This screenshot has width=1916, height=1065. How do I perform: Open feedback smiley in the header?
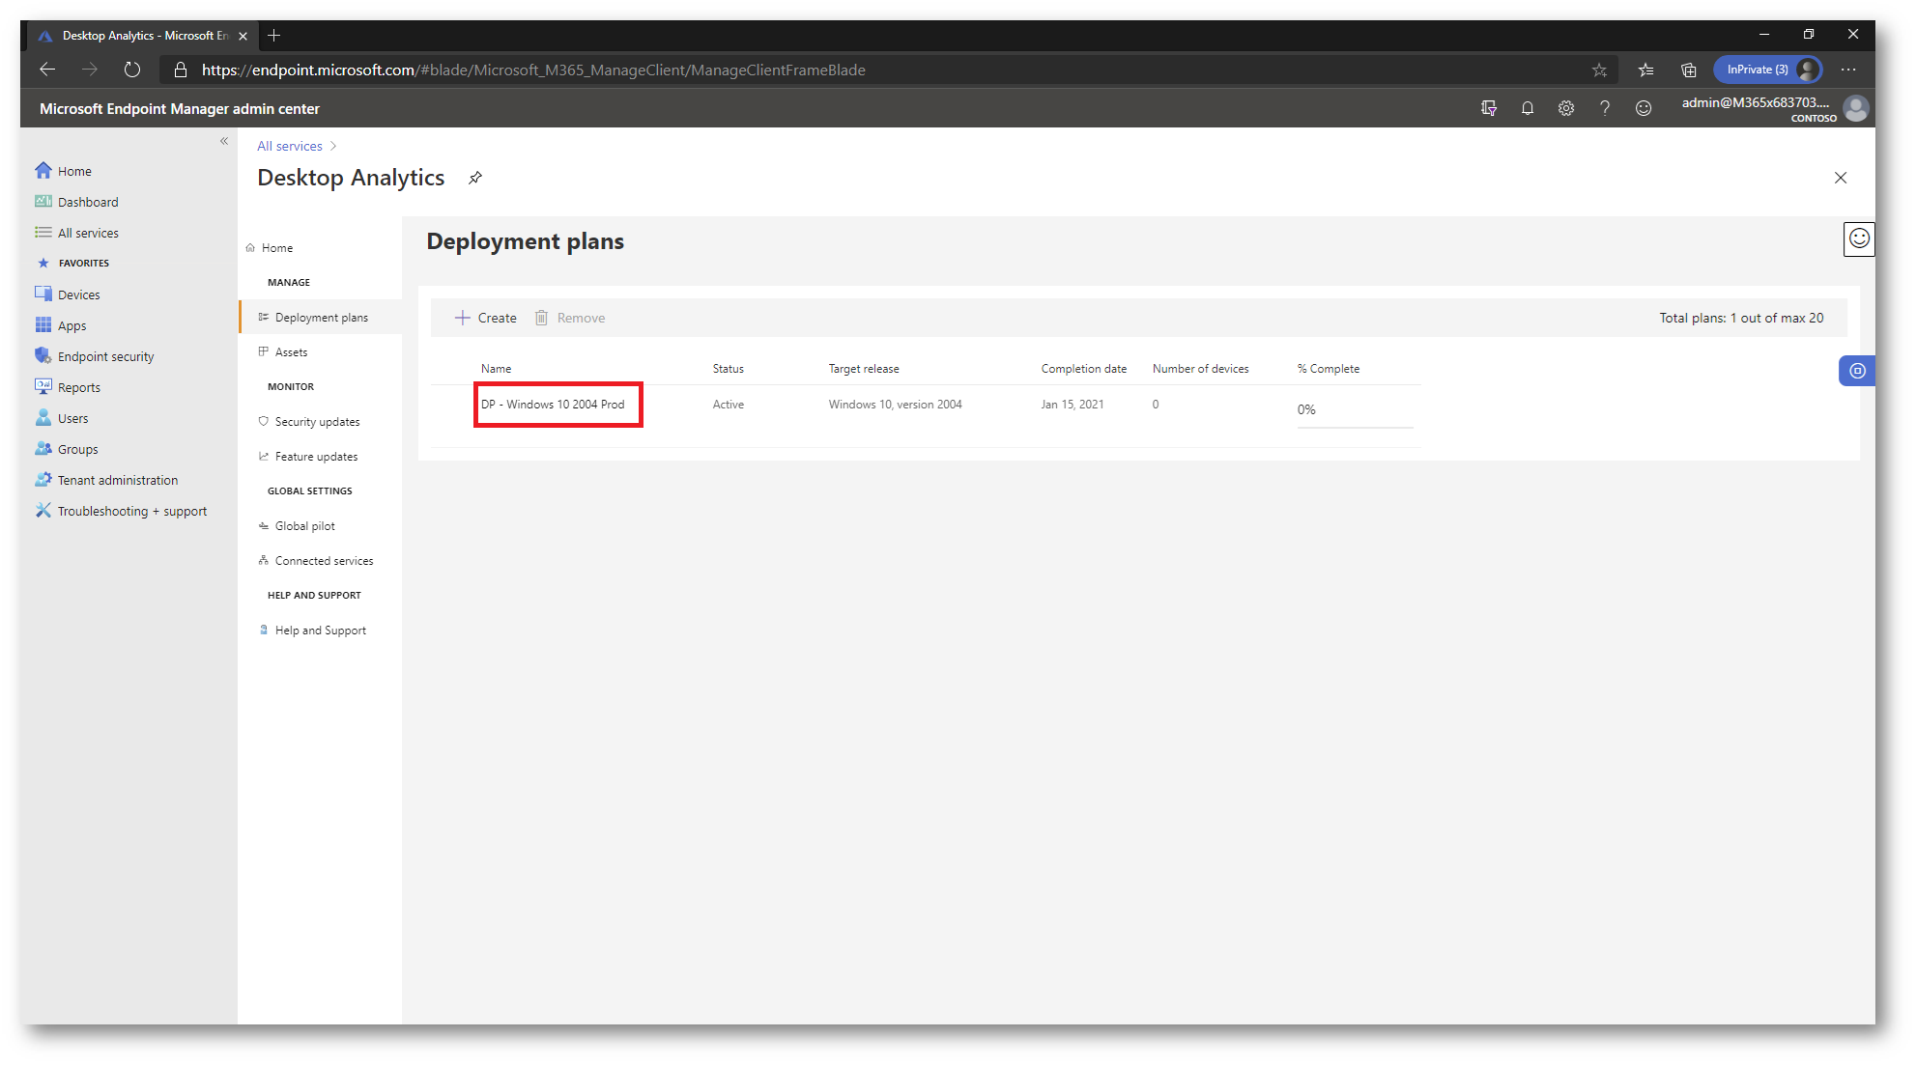tap(1644, 108)
